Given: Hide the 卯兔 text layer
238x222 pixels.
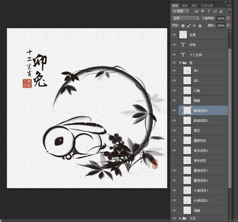Looking at the screenshot, I should click(174, 45).
